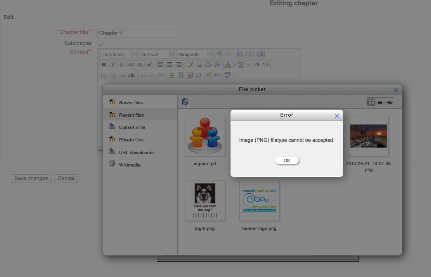Close the File picker window
Screen dimensions: 431x277
tap(396, 90)
